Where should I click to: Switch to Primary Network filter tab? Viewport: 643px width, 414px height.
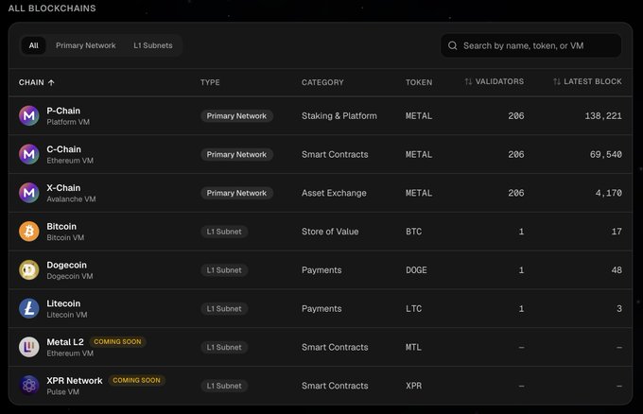[86, 45]
